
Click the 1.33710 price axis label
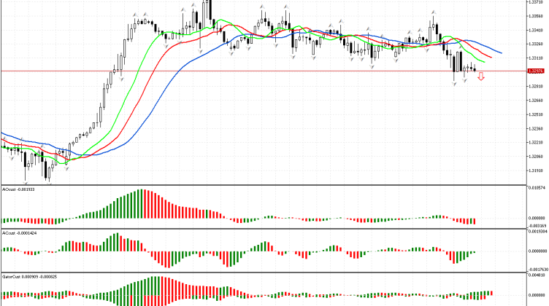pos(537,2)
